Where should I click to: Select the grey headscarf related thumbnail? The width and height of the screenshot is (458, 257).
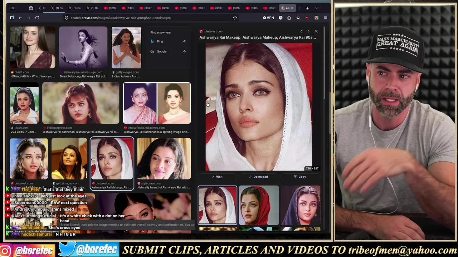(301, 205)
